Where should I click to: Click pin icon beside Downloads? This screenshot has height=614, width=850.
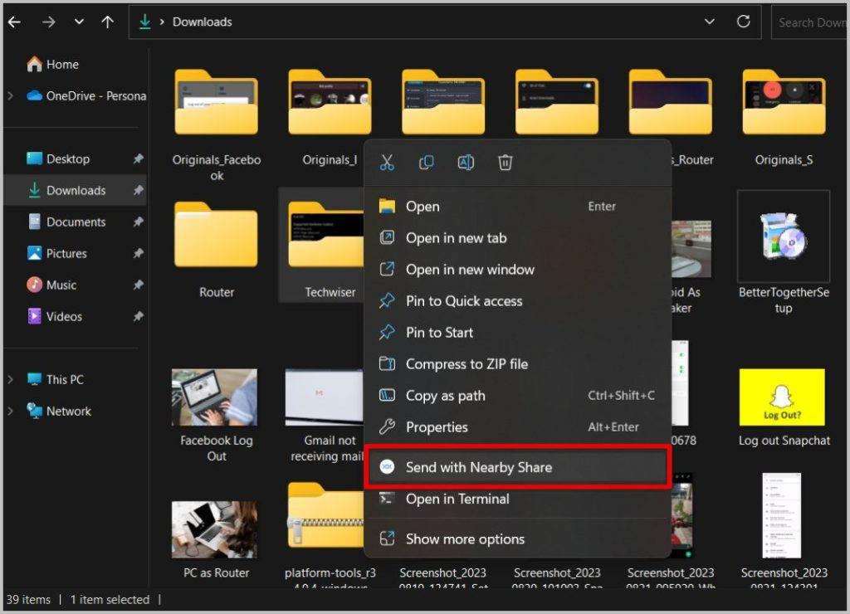139,190
